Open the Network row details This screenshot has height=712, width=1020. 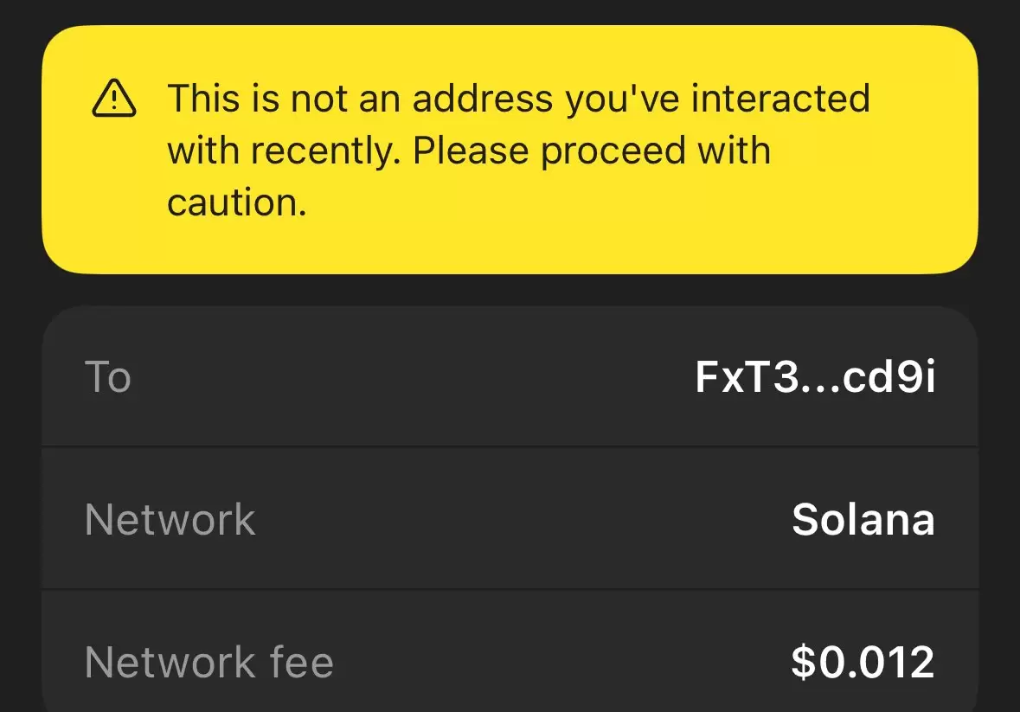pyautogui.click(x=510, y=518)
